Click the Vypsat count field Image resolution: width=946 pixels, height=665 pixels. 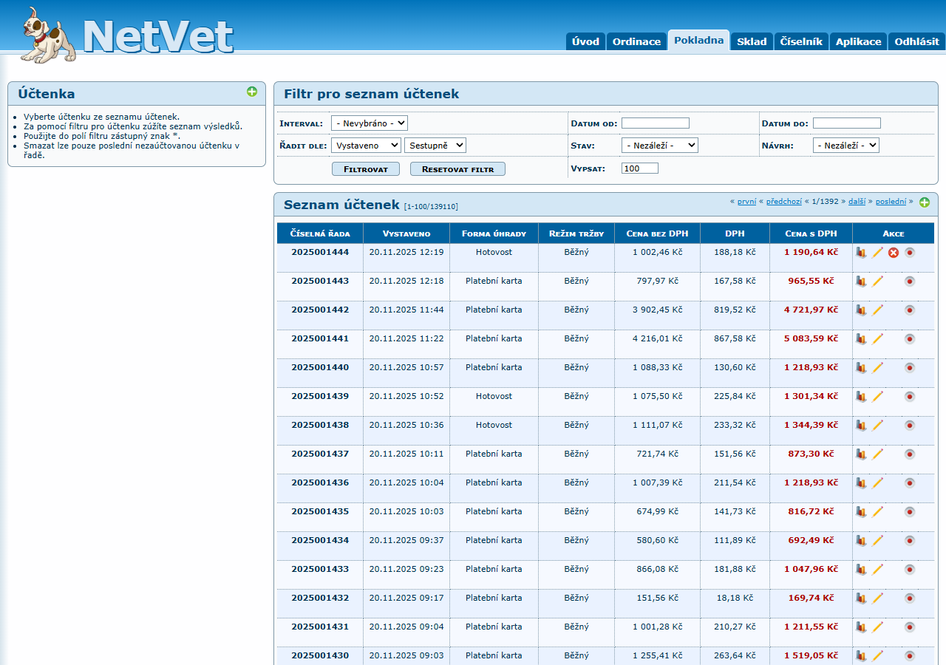pos(640,168)
